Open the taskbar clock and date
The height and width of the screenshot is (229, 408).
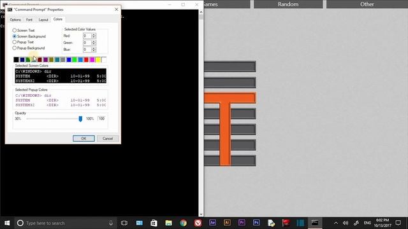382,223
